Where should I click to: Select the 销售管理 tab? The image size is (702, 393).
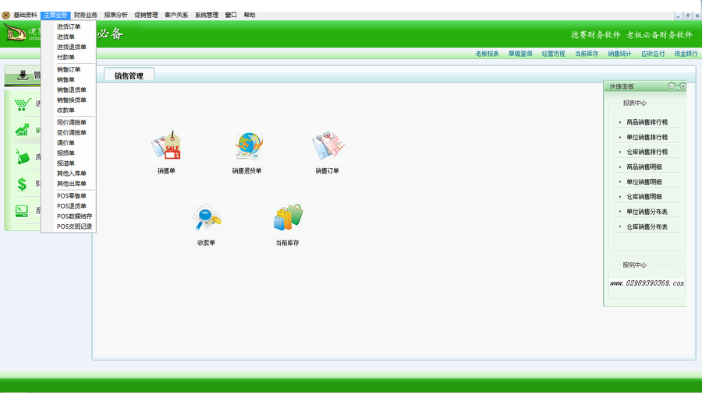[129, 75]
